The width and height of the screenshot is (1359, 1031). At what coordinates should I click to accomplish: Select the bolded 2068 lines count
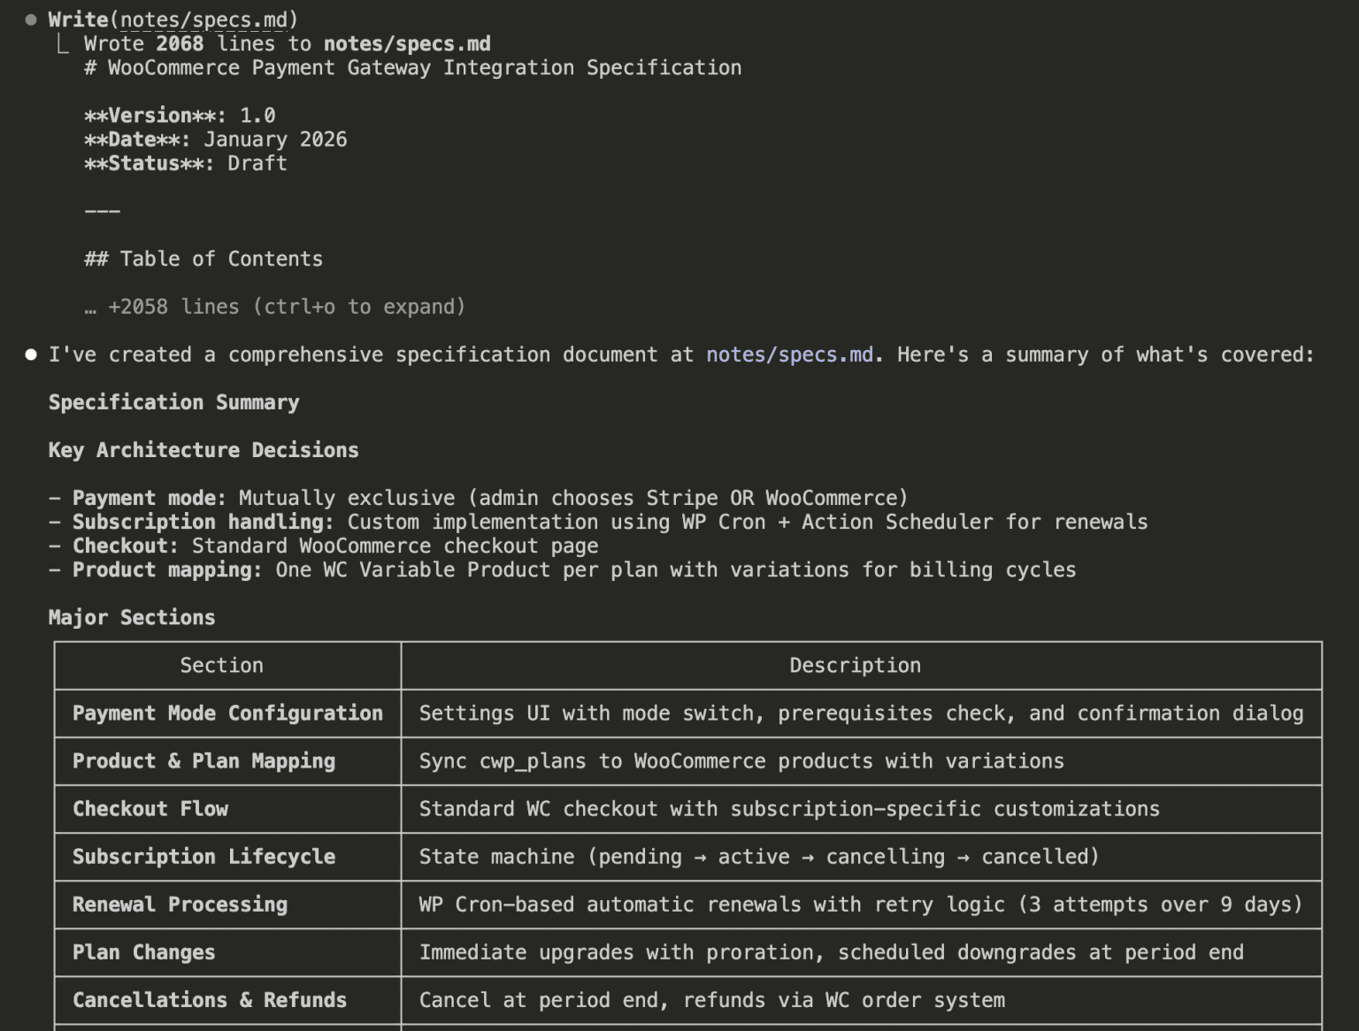(x=178, y=43)
